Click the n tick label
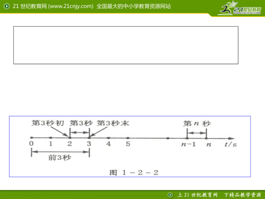 click(x=209, y=144)
